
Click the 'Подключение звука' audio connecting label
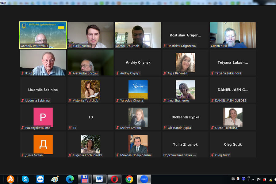tap(179, 155)
